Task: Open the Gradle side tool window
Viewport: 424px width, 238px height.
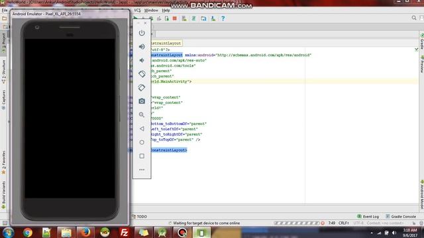Action: (x=422, y=42)
